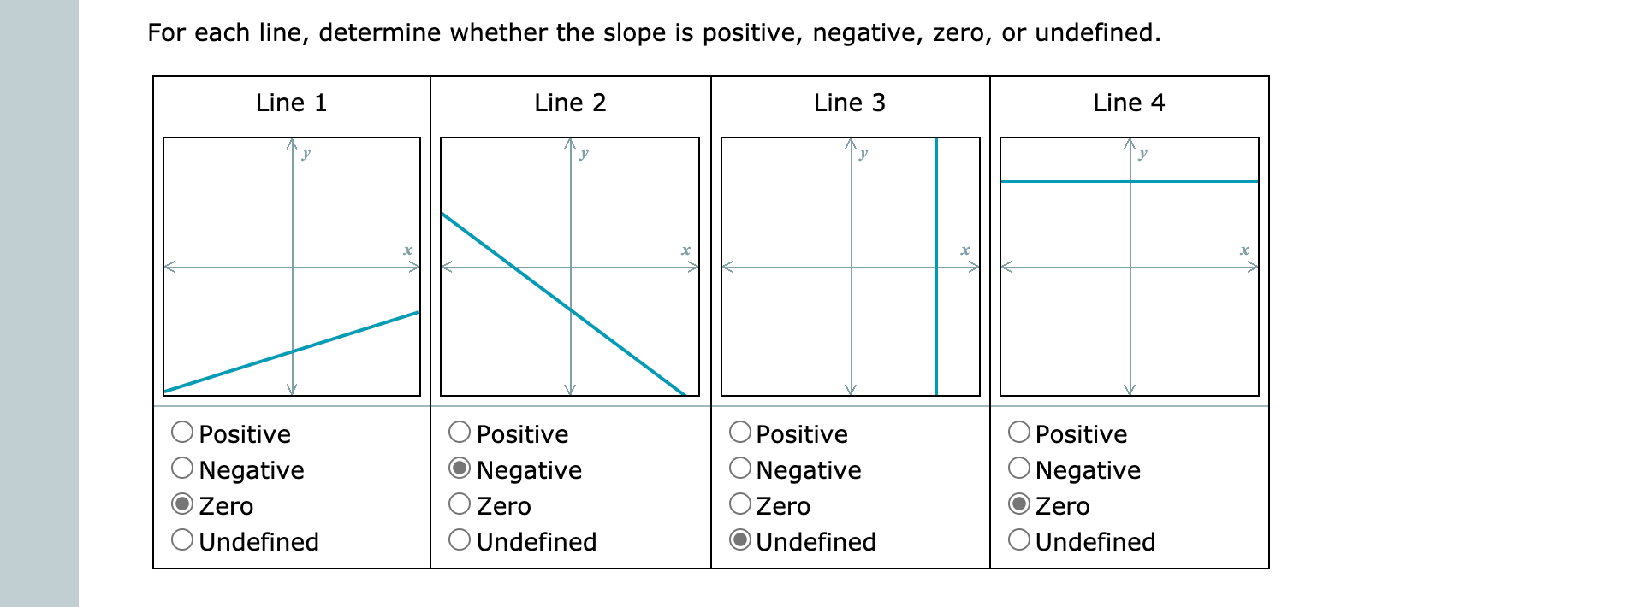Select Positive for Line 1
The width and height of the screenshot is (1626, 607).
click(x=182, y=433)
